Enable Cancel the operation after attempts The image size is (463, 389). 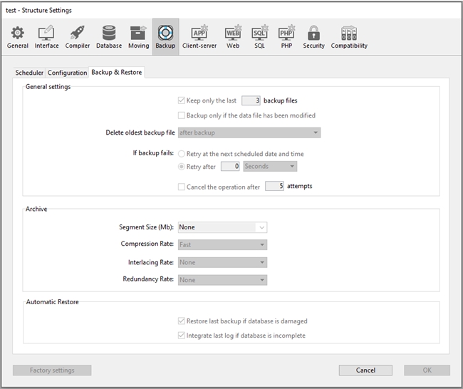point(181,186)
